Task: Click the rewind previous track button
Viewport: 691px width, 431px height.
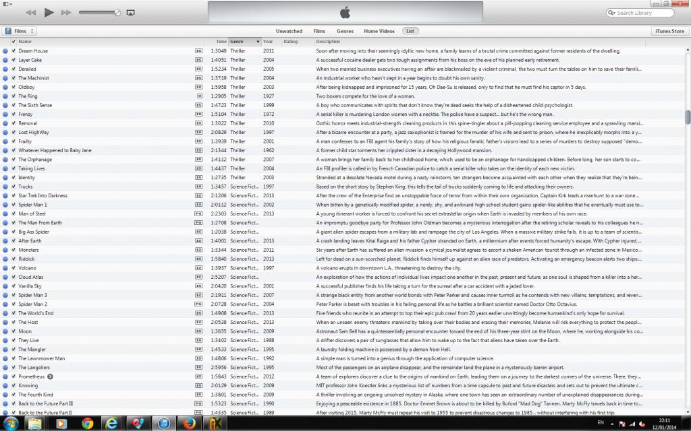Action: click(x=31, y=12)
